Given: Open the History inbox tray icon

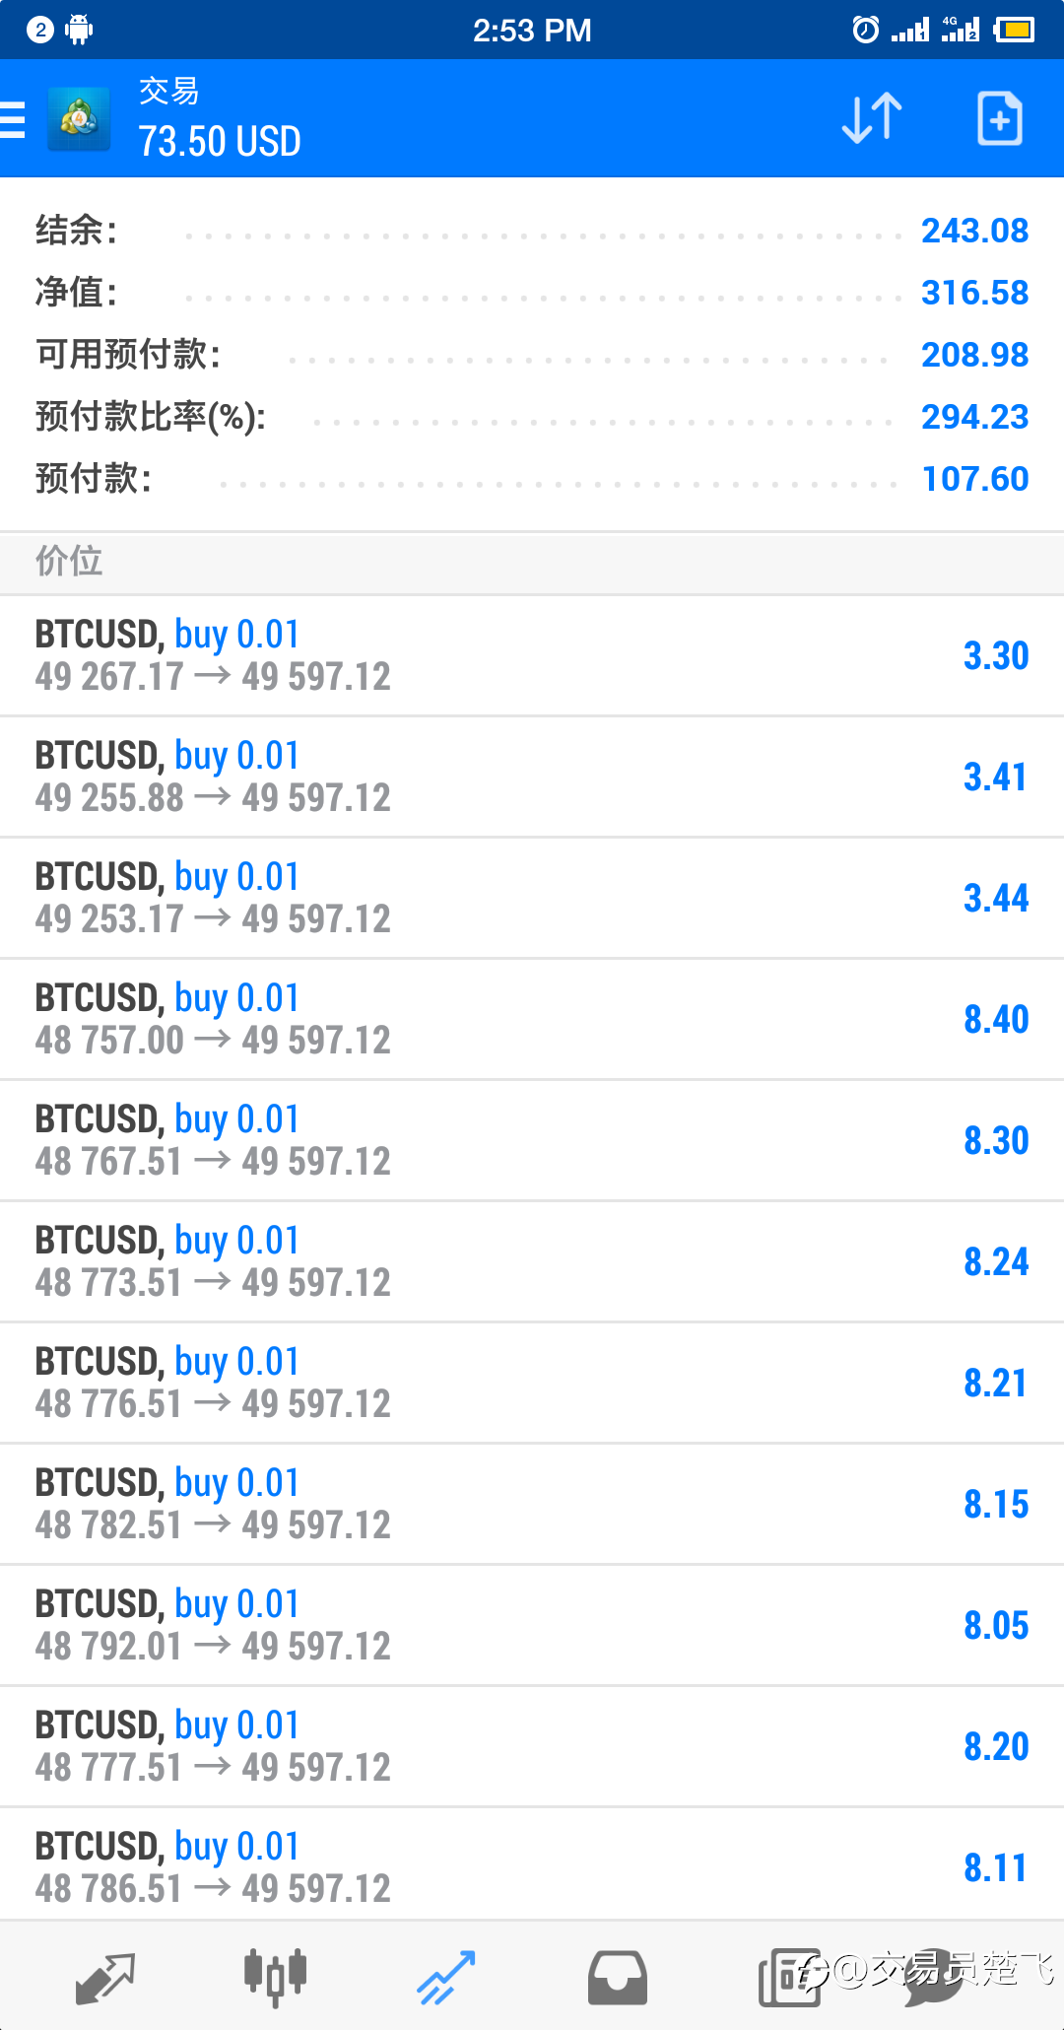Looking at the screenshot, I should 617,1977.
